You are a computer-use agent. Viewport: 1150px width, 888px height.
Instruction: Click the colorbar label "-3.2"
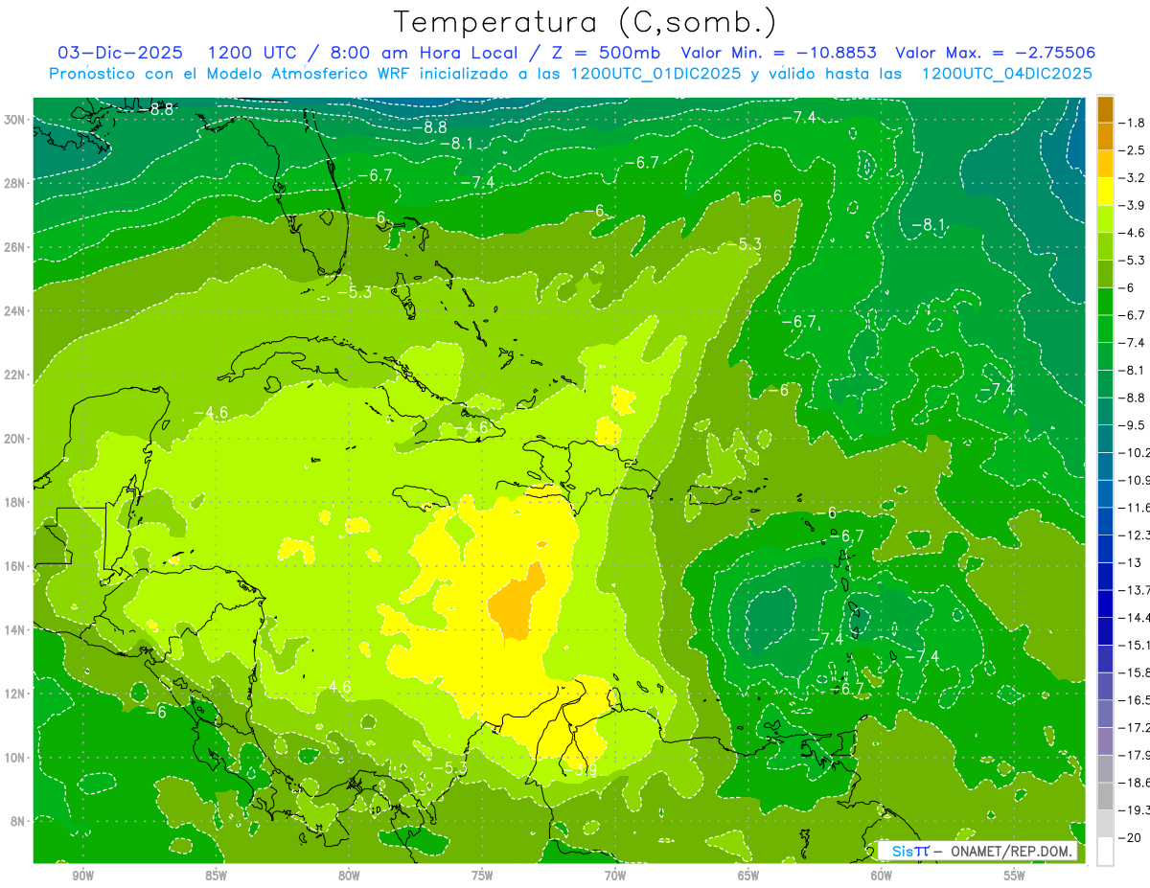click(x=1134, y=178)
